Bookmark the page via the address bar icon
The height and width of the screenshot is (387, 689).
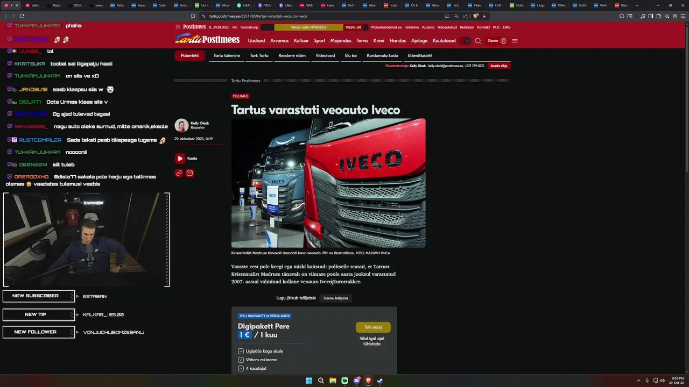coord(193,16)
